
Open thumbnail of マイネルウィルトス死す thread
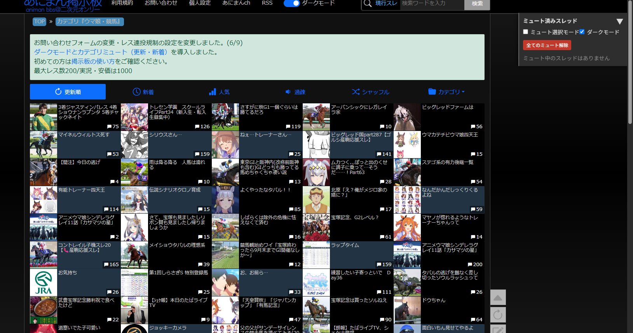44,145
